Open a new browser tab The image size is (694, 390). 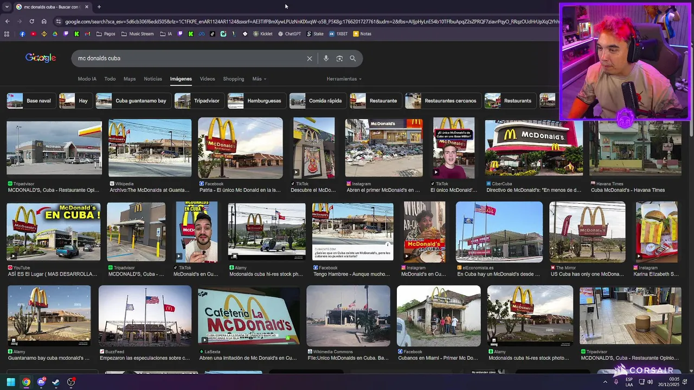point(99,7)
